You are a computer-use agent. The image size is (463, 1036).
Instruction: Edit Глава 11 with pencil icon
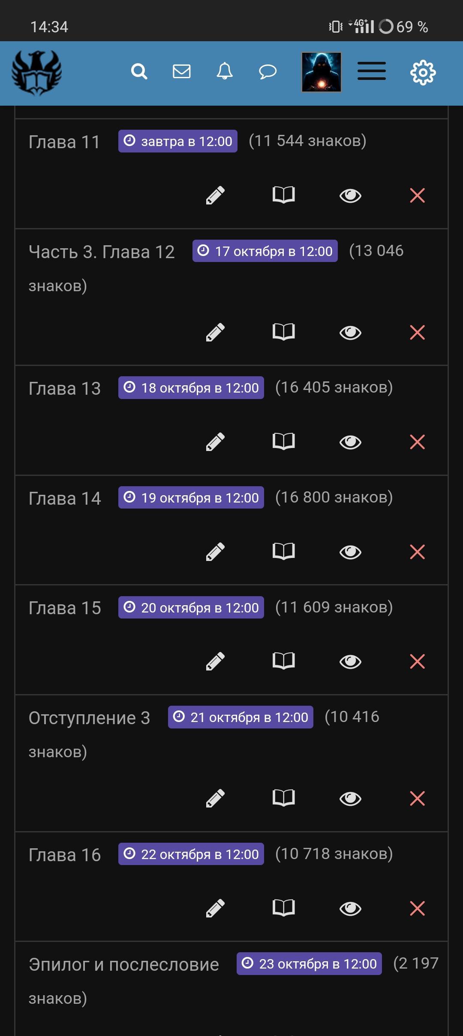[215, 195]
